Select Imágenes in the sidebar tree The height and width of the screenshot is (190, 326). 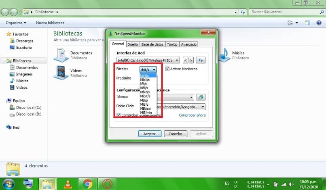tap(24, 74)
